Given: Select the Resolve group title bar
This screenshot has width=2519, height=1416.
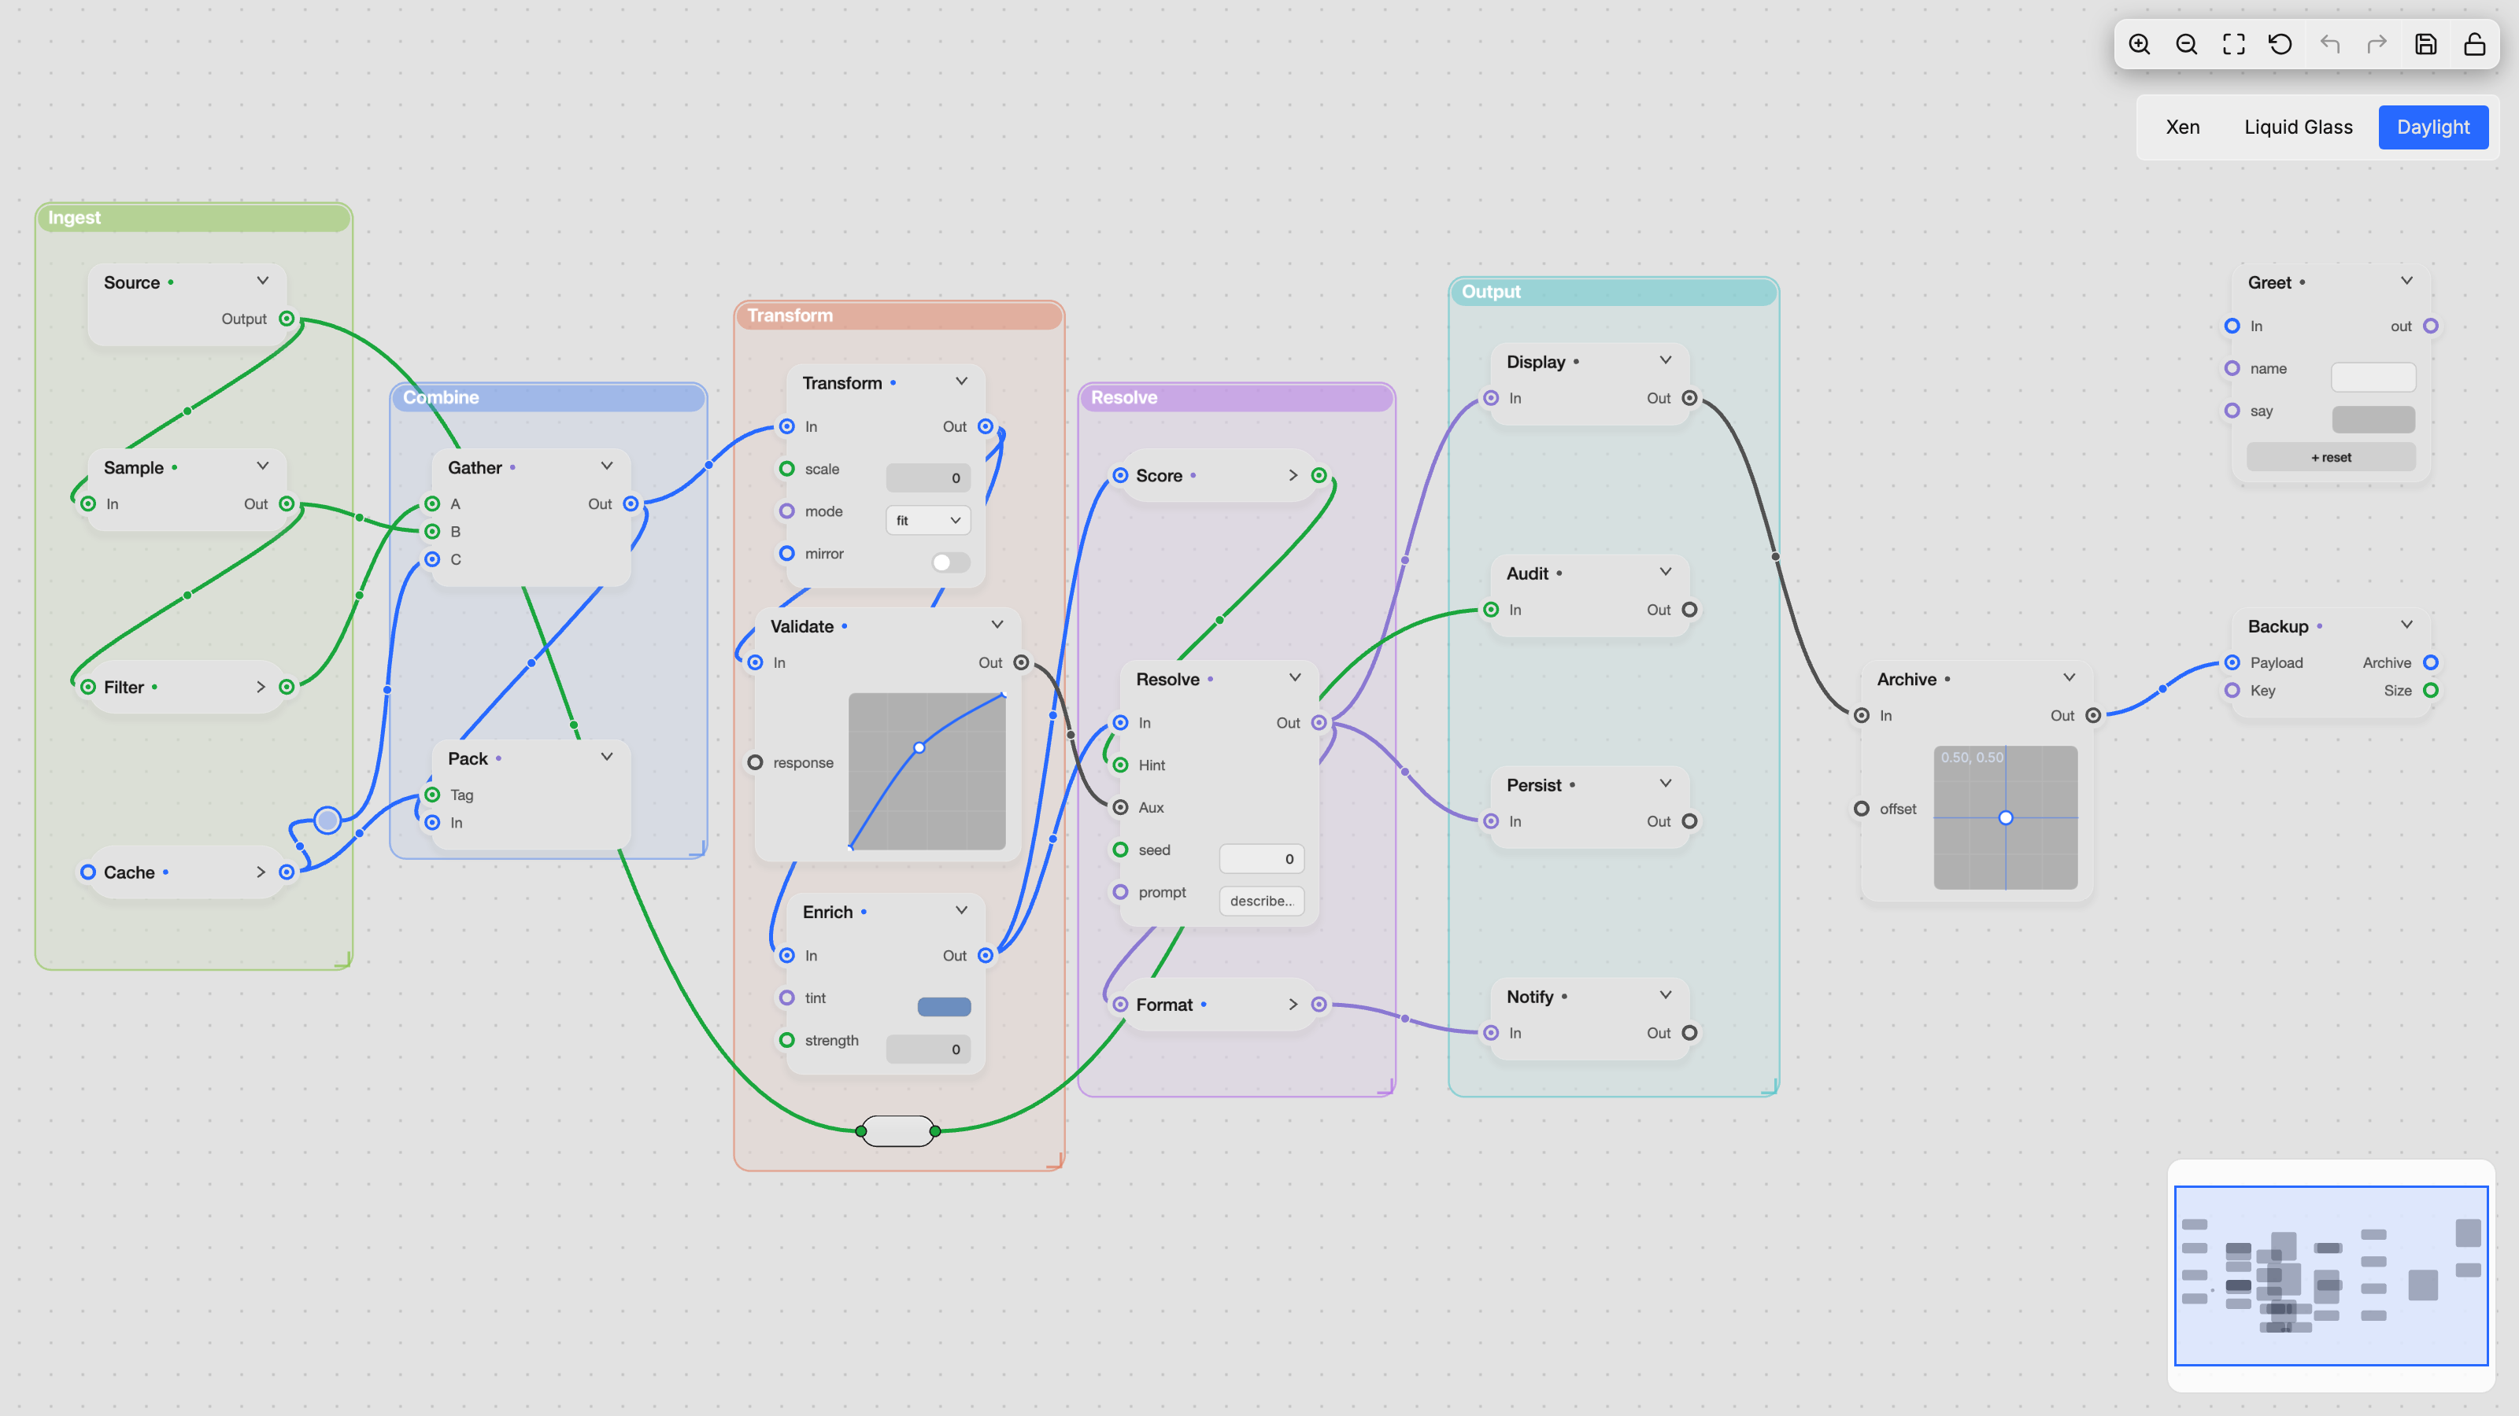Looking at the screenshot, I should 1236,398.
